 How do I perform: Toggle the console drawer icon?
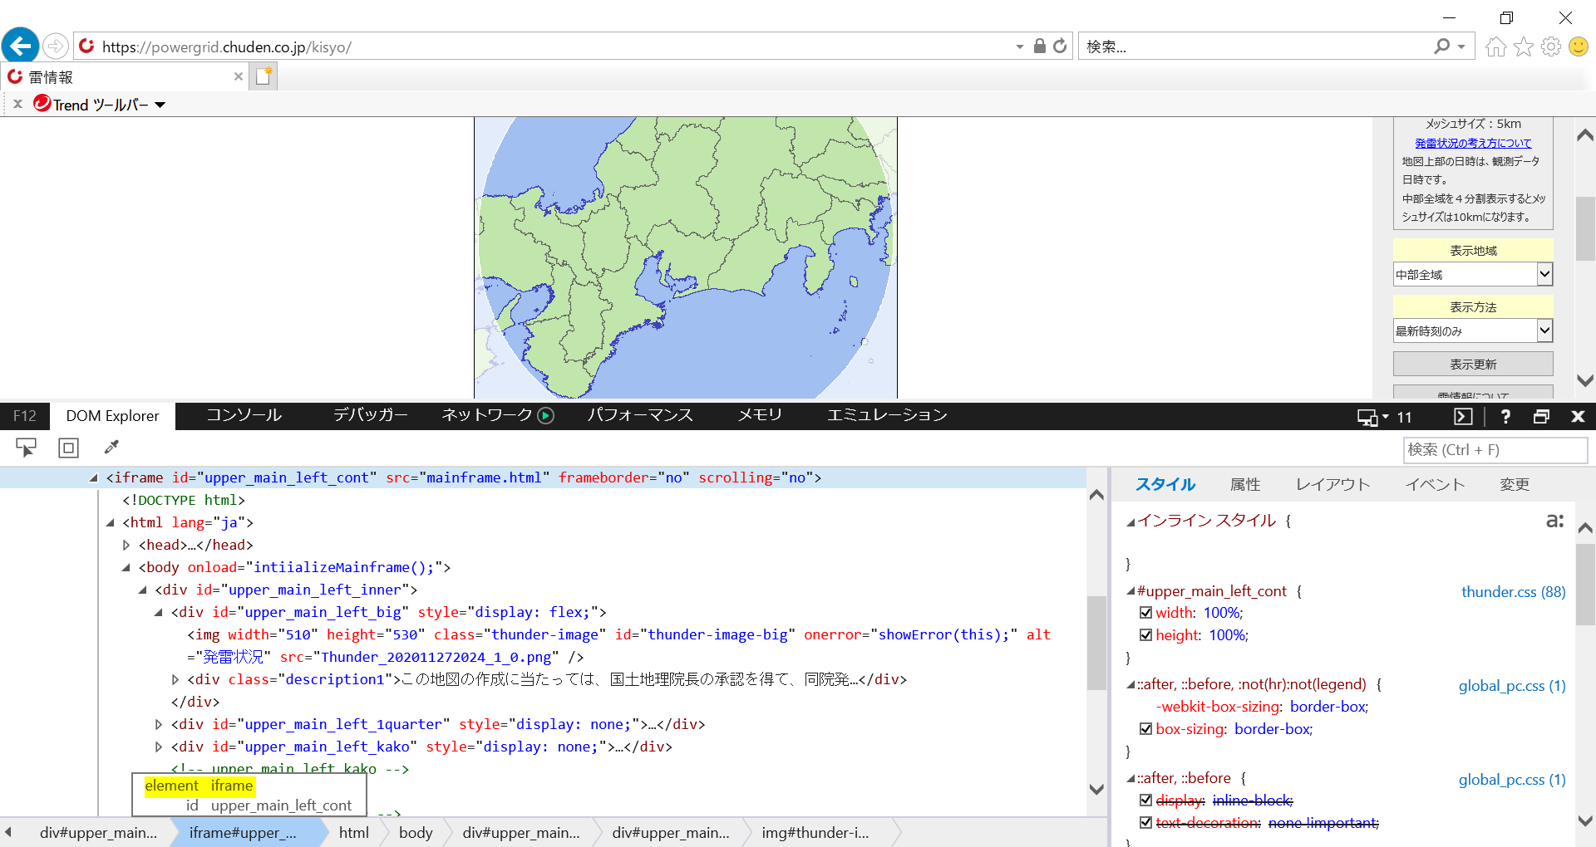coord(1463,417)
